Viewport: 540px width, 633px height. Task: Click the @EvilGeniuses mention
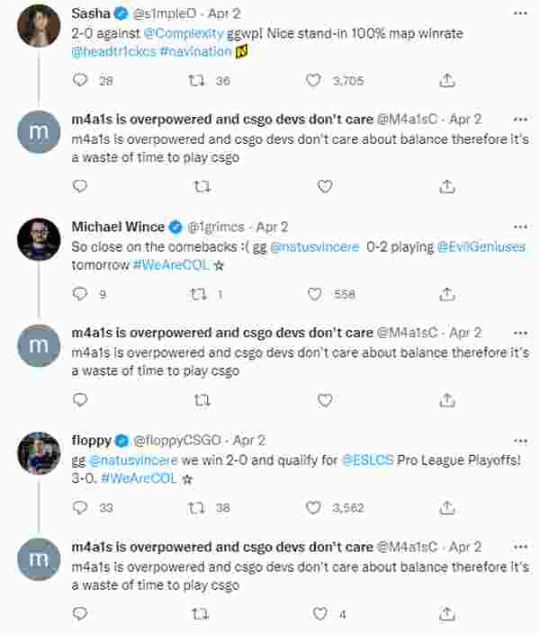[x=481, y=246]
